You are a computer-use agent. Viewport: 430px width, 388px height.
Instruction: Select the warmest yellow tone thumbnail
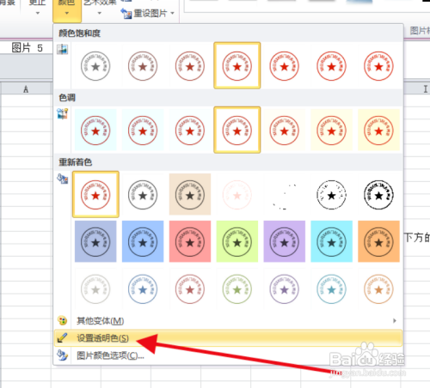[x=378, y=130]
